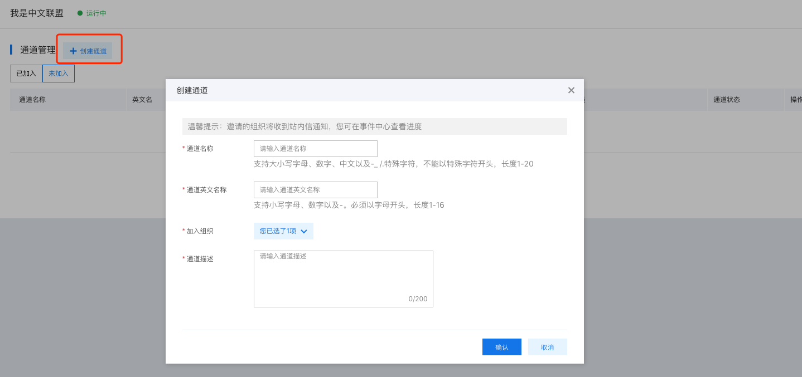Click the 英文名 column header
Viewport: 802px width, 377px height.
(142, 100)
